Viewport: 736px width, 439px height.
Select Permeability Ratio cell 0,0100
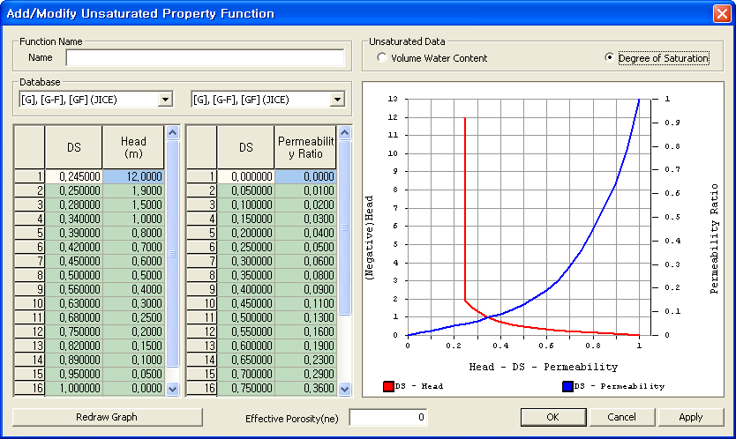tap(305, 190)
